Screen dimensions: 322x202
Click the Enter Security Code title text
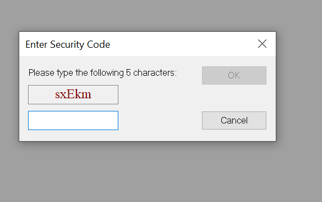click(x=68, y=44)
